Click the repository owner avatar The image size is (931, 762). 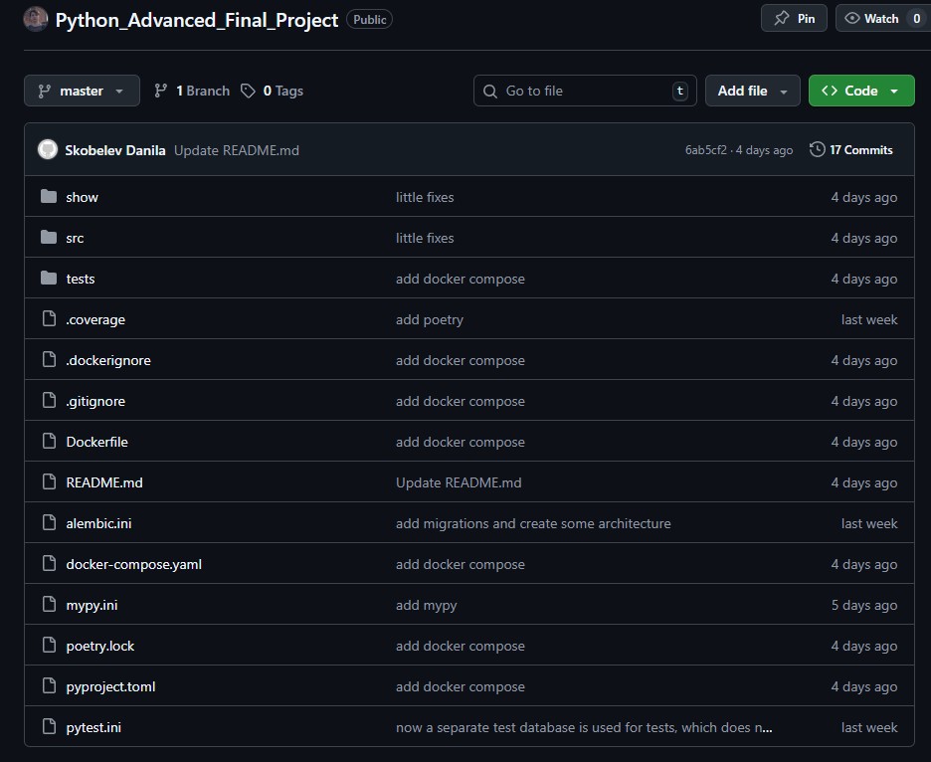(36, 19)
